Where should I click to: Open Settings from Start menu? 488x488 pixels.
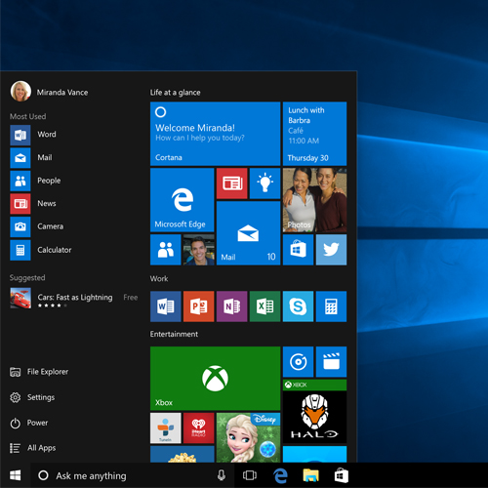pos(32,397)
